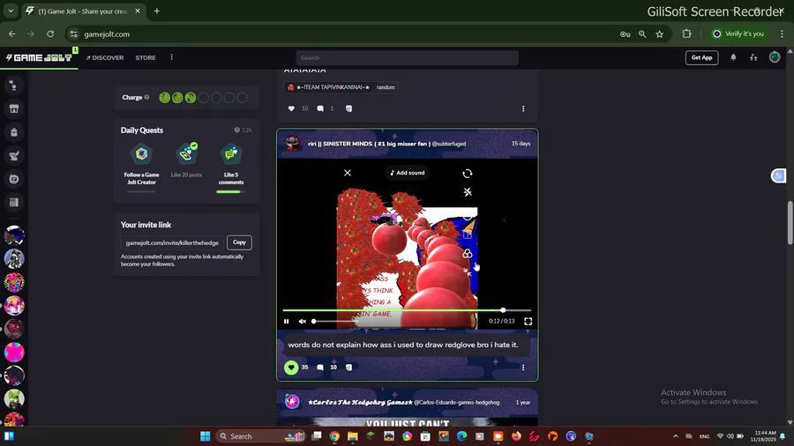Open first community avatar in left sidebar
794x446 pixels.
tap(14, 235)
